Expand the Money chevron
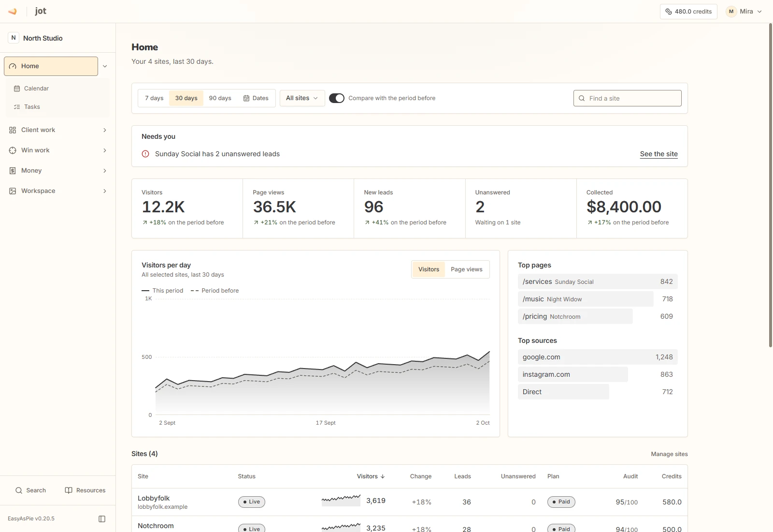The height and width of the screenshot is (532, 773). 105,171
